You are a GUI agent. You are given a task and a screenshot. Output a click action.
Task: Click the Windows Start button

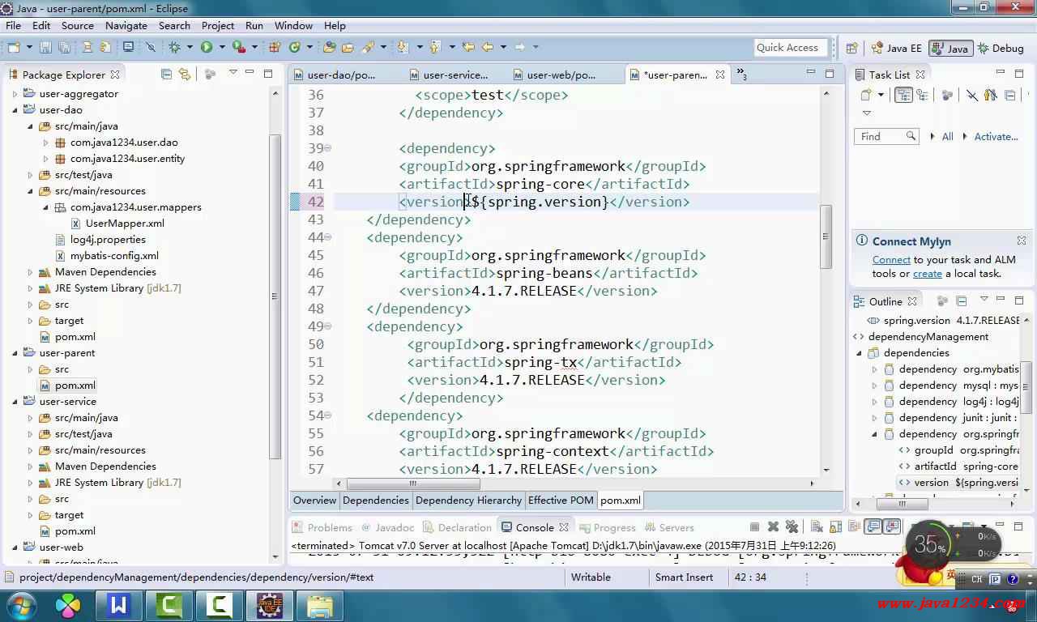tap(20, 605)
